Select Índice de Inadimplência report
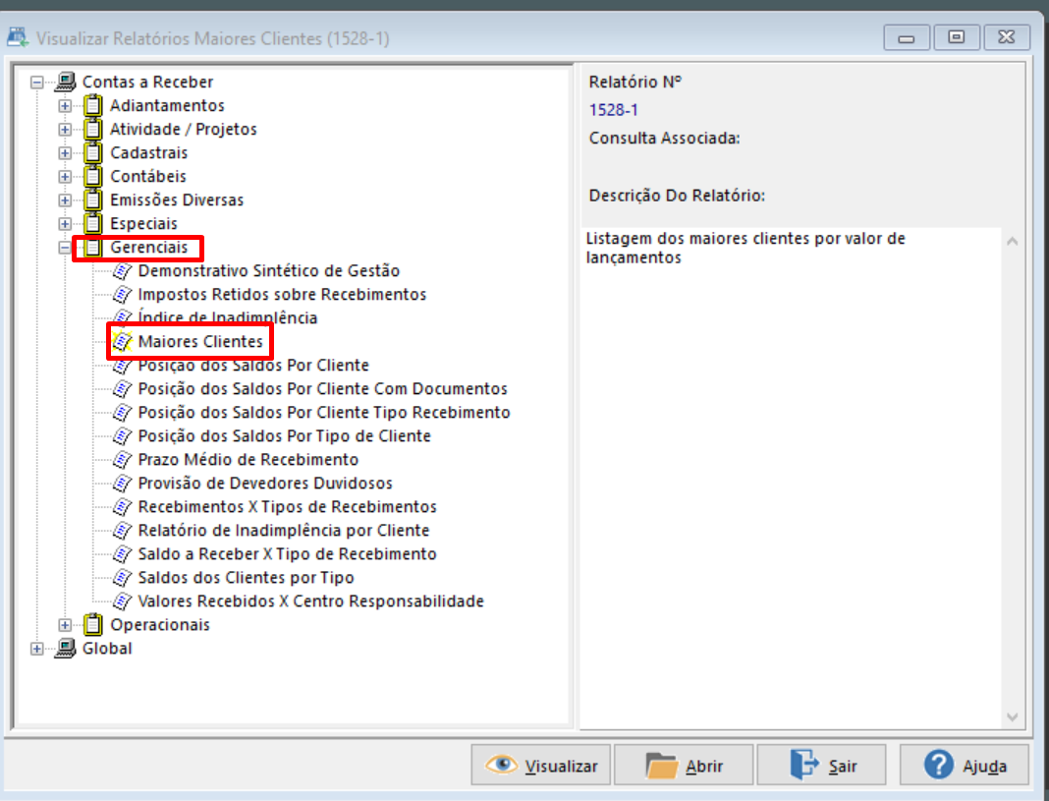Image resolution: width=1049 pixels, height=801 pixels. pos(227,317)
